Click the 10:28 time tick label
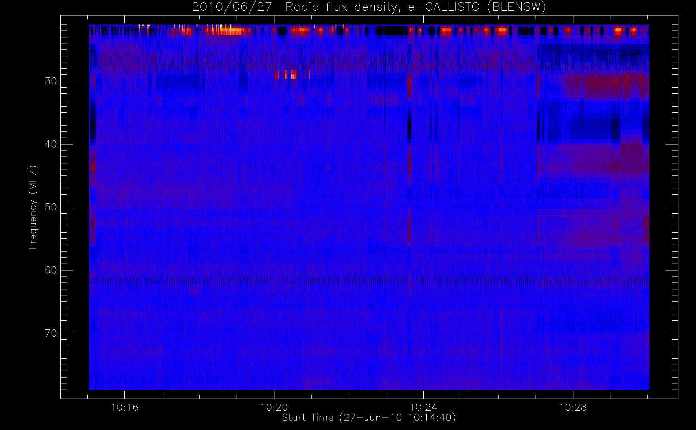 tap(573, 407)
